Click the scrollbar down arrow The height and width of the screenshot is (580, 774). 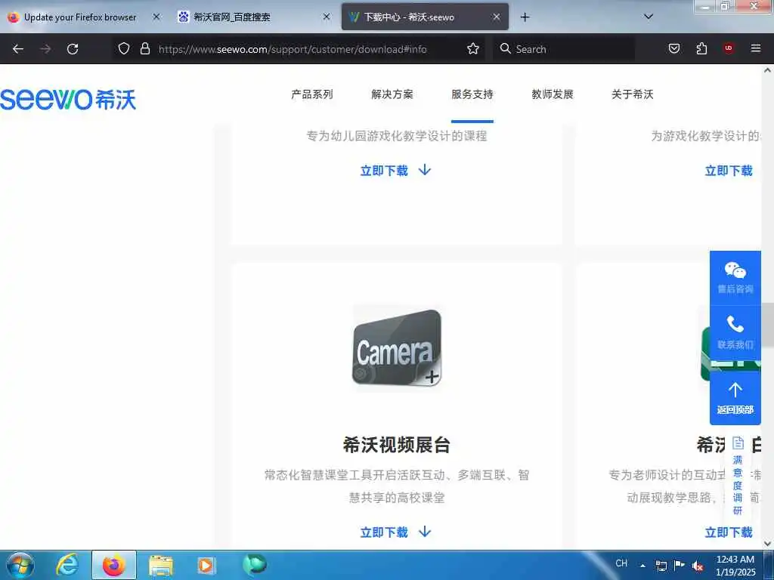point(768,544)
